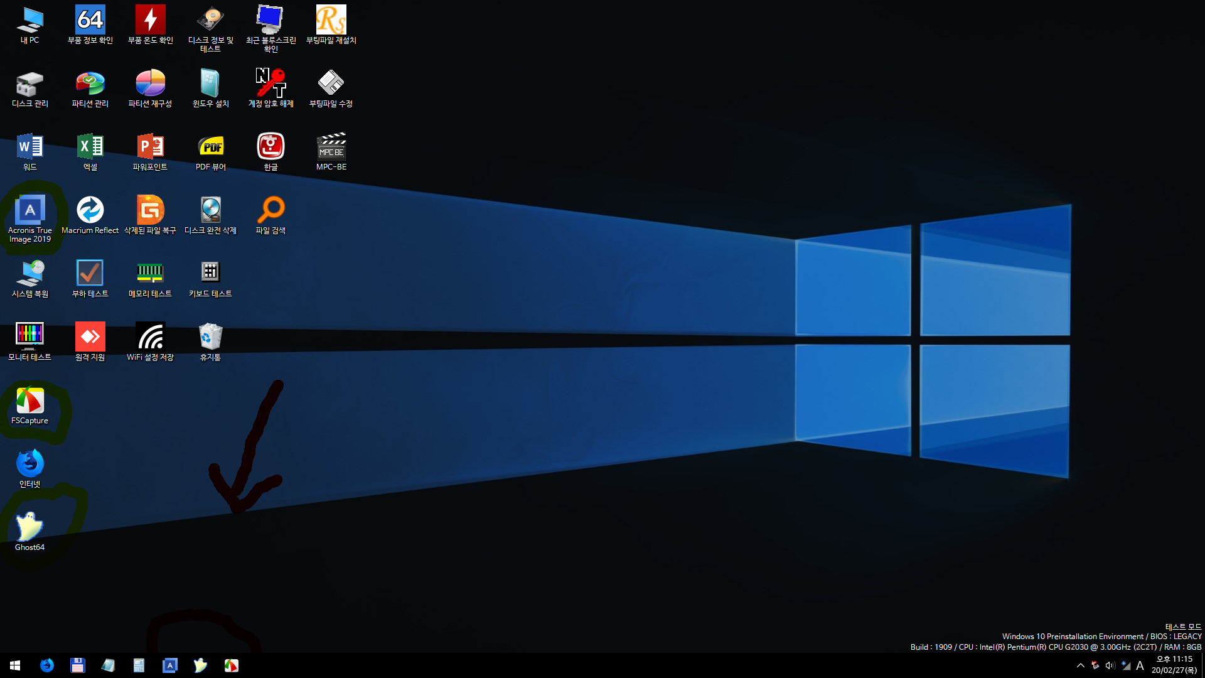Launch 파티션 관리 shortcut
Image resolution: width=1205 pixels, height=678 pixels.
pos(90,89)
